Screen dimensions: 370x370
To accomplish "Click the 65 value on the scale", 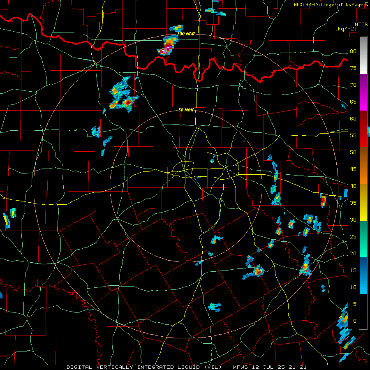I will pos(353,102).
